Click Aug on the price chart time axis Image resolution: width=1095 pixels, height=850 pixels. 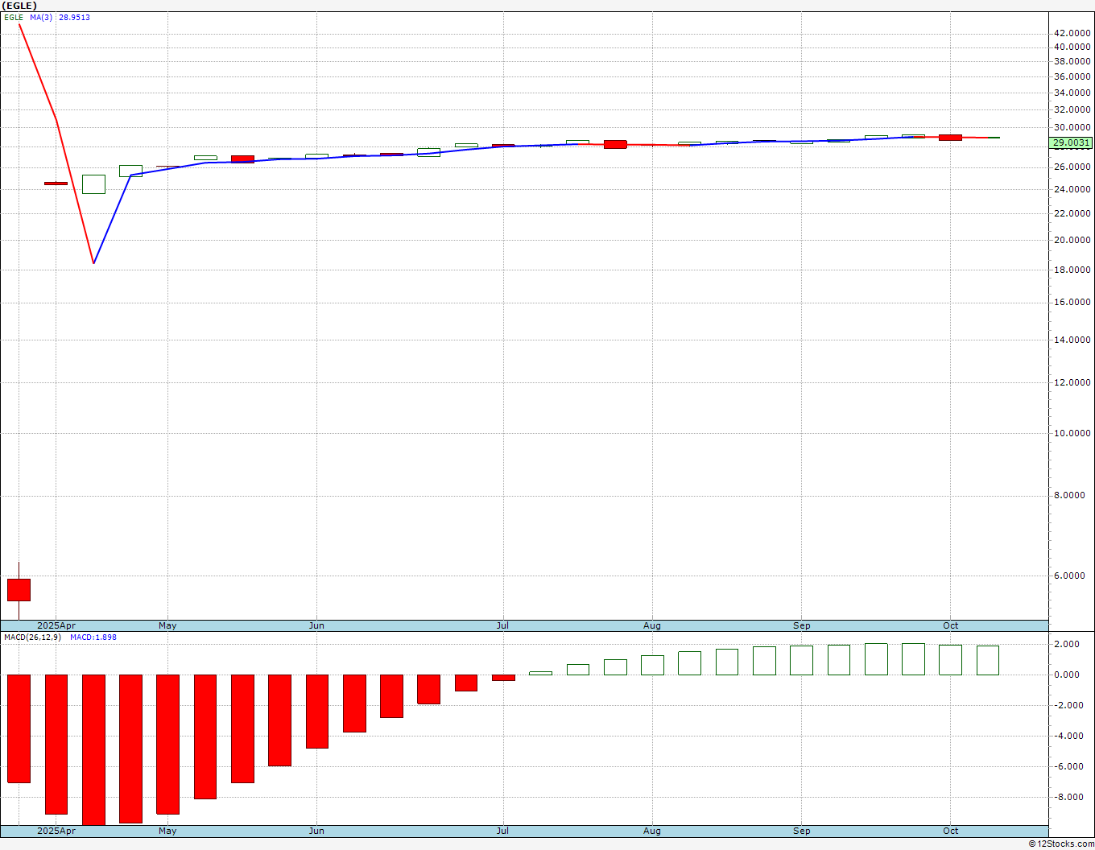pos(652,625)
